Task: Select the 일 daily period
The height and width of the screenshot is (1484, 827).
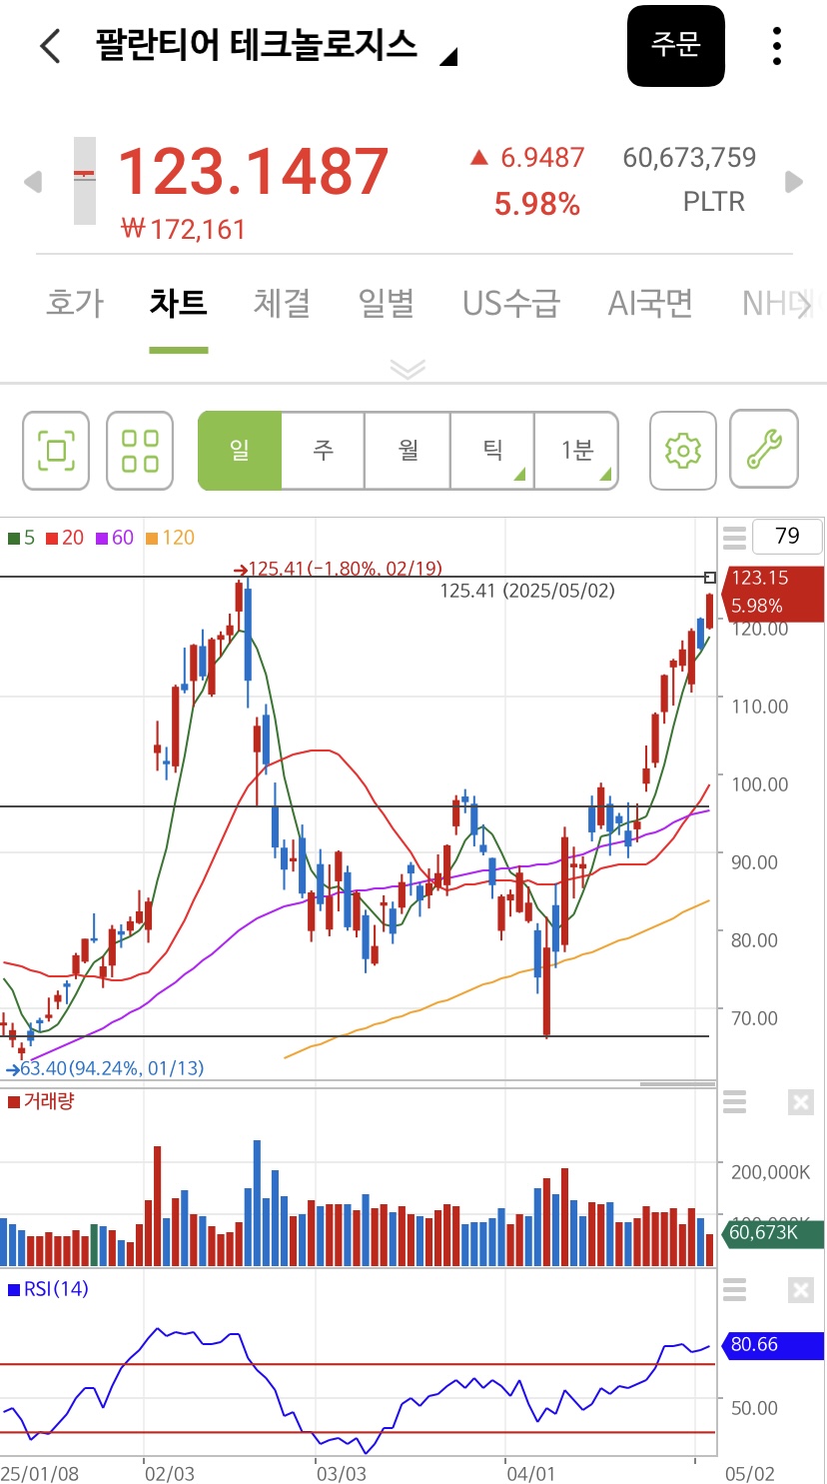Action: pos(240,451)
